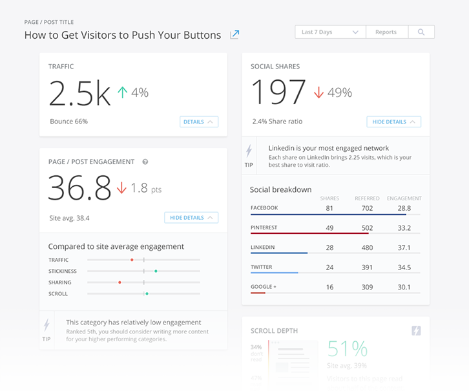Viewport: 469px width, 391px height.
Task: Select the Facebook row in Social breakdown
Action: pyautogui.click(x=335, y=209)
